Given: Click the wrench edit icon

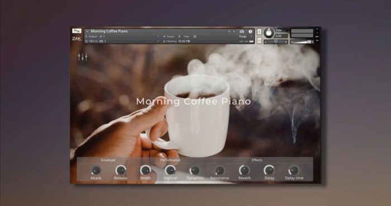Looking at the screenshot, I should (x=77, y=31).
